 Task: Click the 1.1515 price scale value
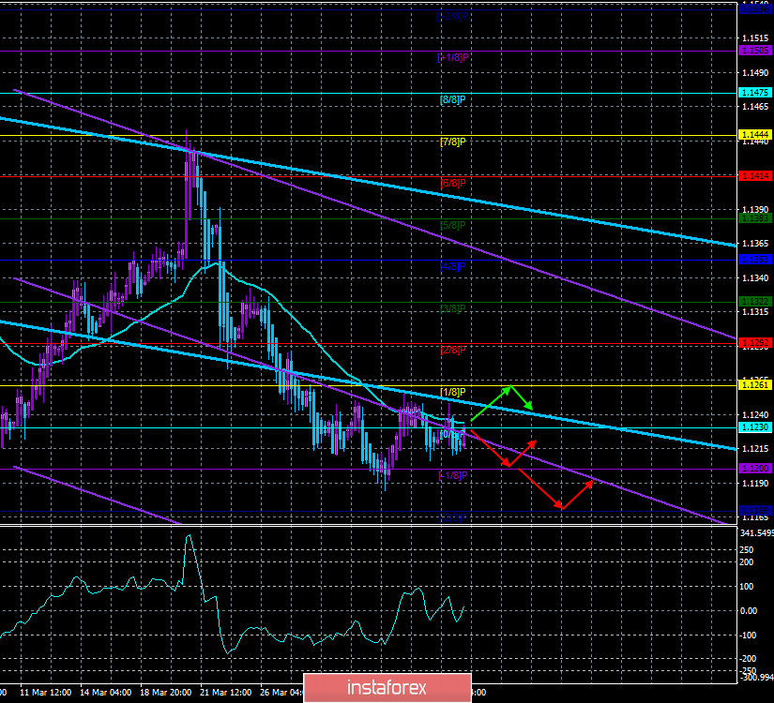click(755, 38)
